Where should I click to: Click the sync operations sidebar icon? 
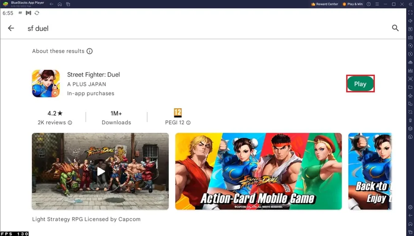(410, 54)
